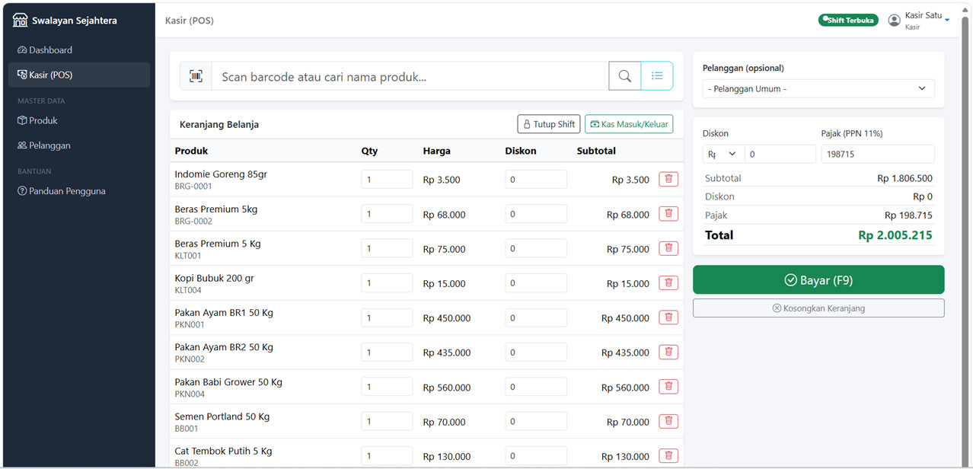973x469 pixels.
Task: Click Qty field for Beras Premium 5kg
Action: (x=387, y=214)
